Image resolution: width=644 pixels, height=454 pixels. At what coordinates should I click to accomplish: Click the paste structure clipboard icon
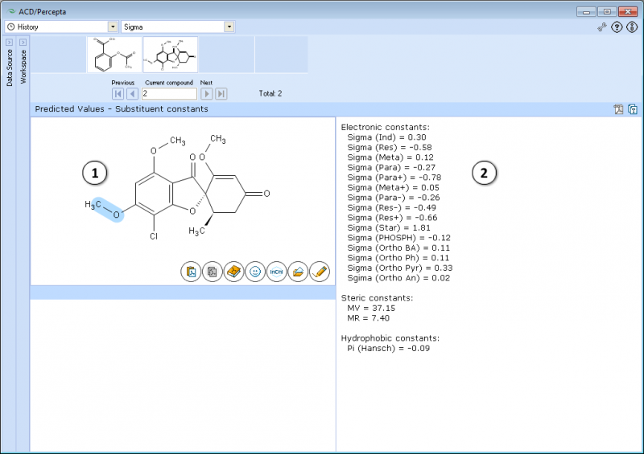191,272
